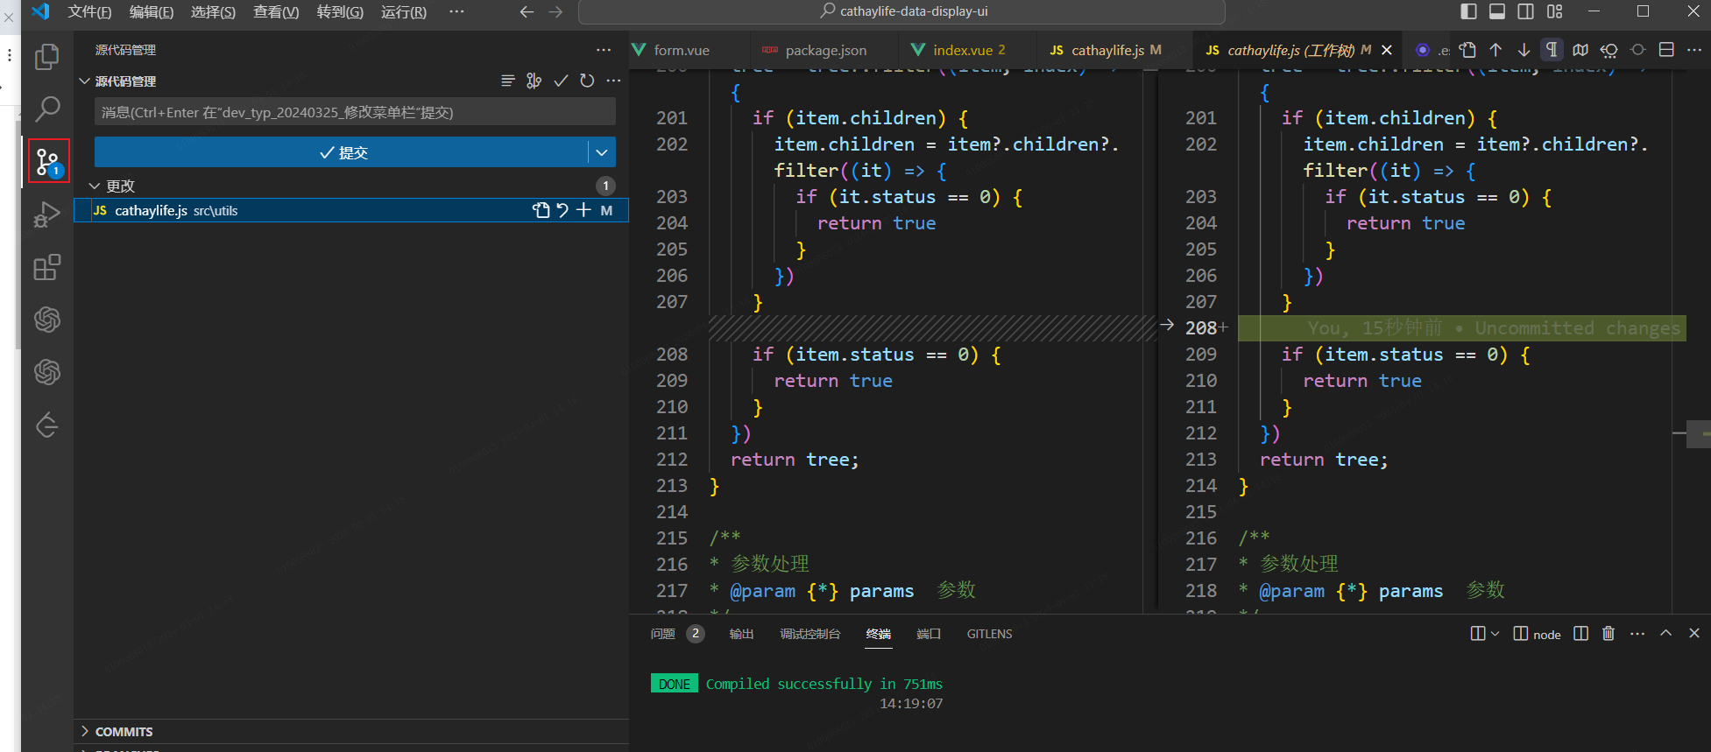Open the Extensions view

pos(46,267)
